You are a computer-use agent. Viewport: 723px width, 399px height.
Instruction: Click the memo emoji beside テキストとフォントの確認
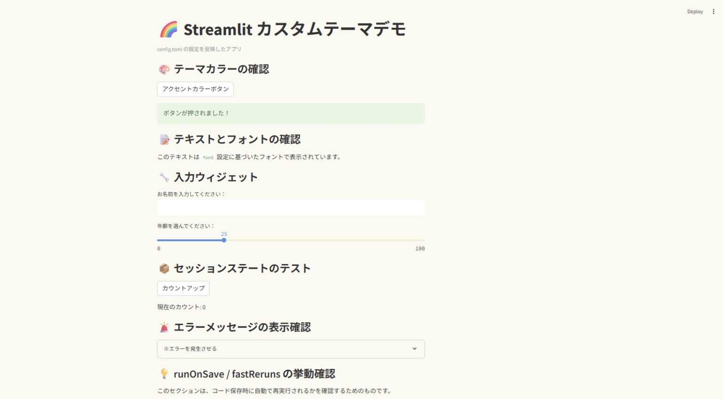pyautogui.click(x=164, y=140)
